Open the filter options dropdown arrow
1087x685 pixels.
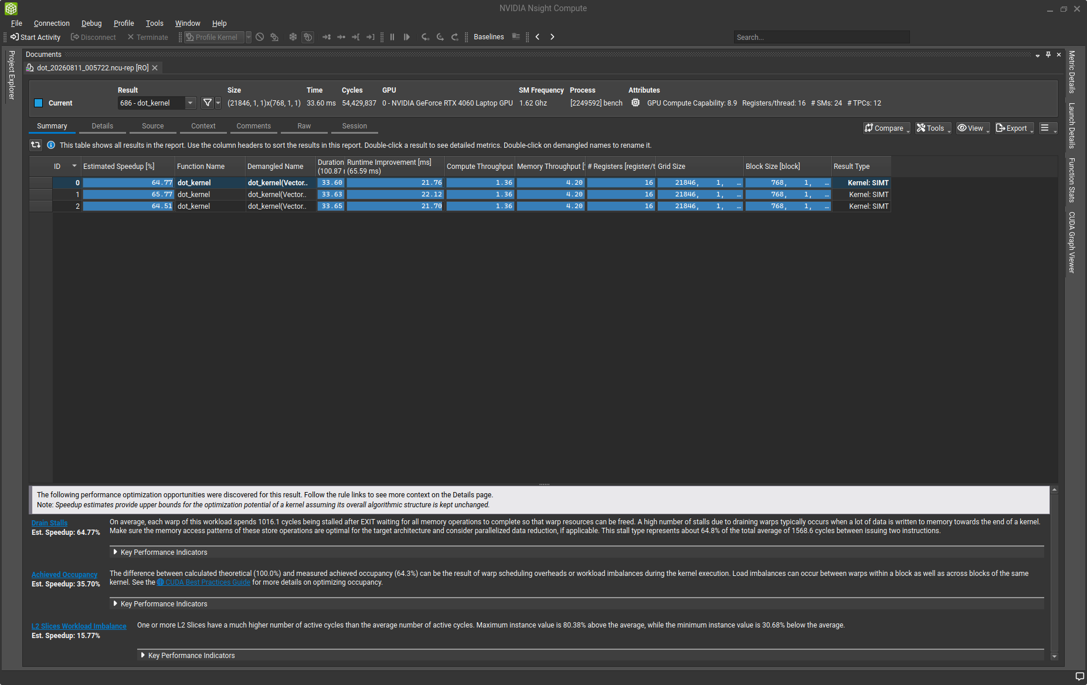[x=218, y=103]
